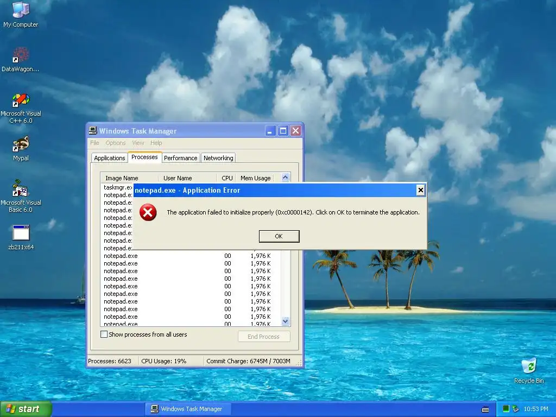Click the Task Manager title bar icon
This screenshot has width=556, height=417.
click(93, 130)
